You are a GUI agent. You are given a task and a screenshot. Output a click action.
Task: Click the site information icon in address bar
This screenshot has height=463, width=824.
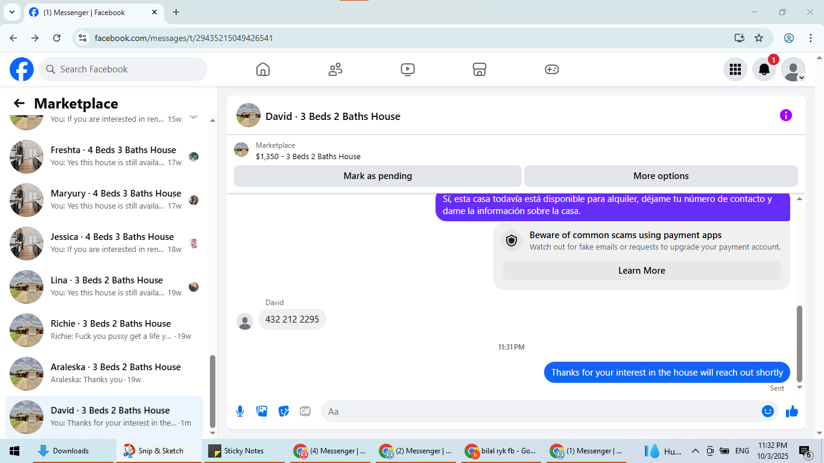pos(83,38)
